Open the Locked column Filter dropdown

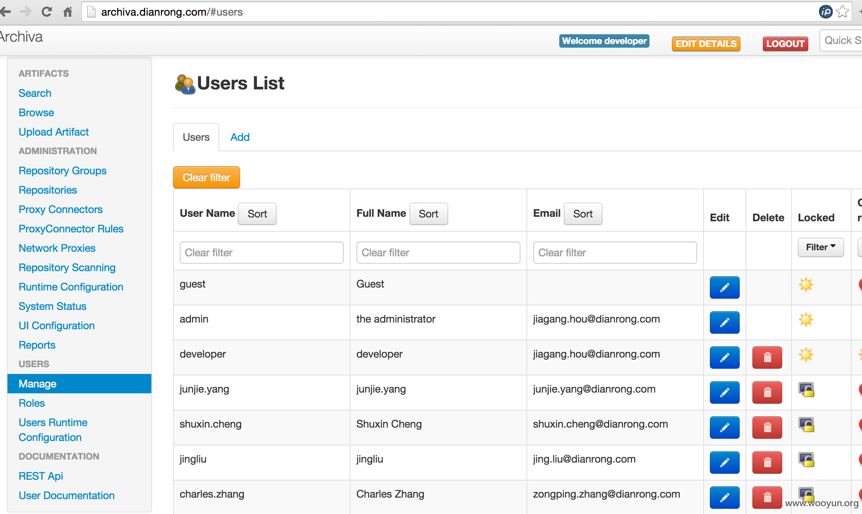coord(821,247)
